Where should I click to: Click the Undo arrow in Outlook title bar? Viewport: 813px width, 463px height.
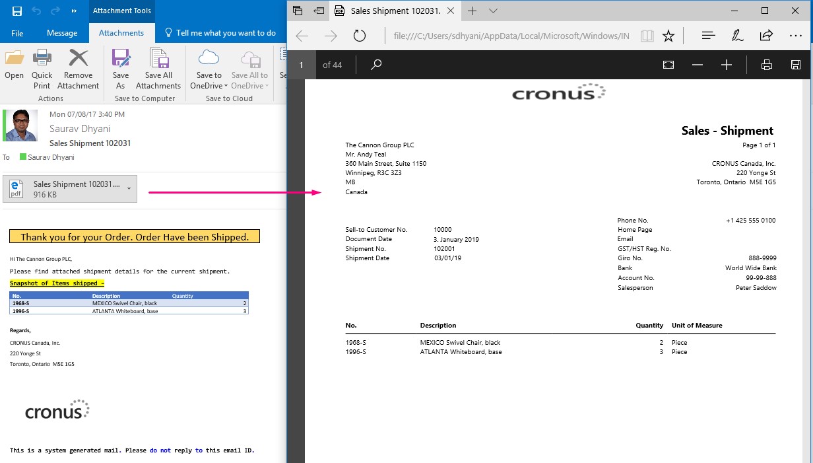coord(36,11)
